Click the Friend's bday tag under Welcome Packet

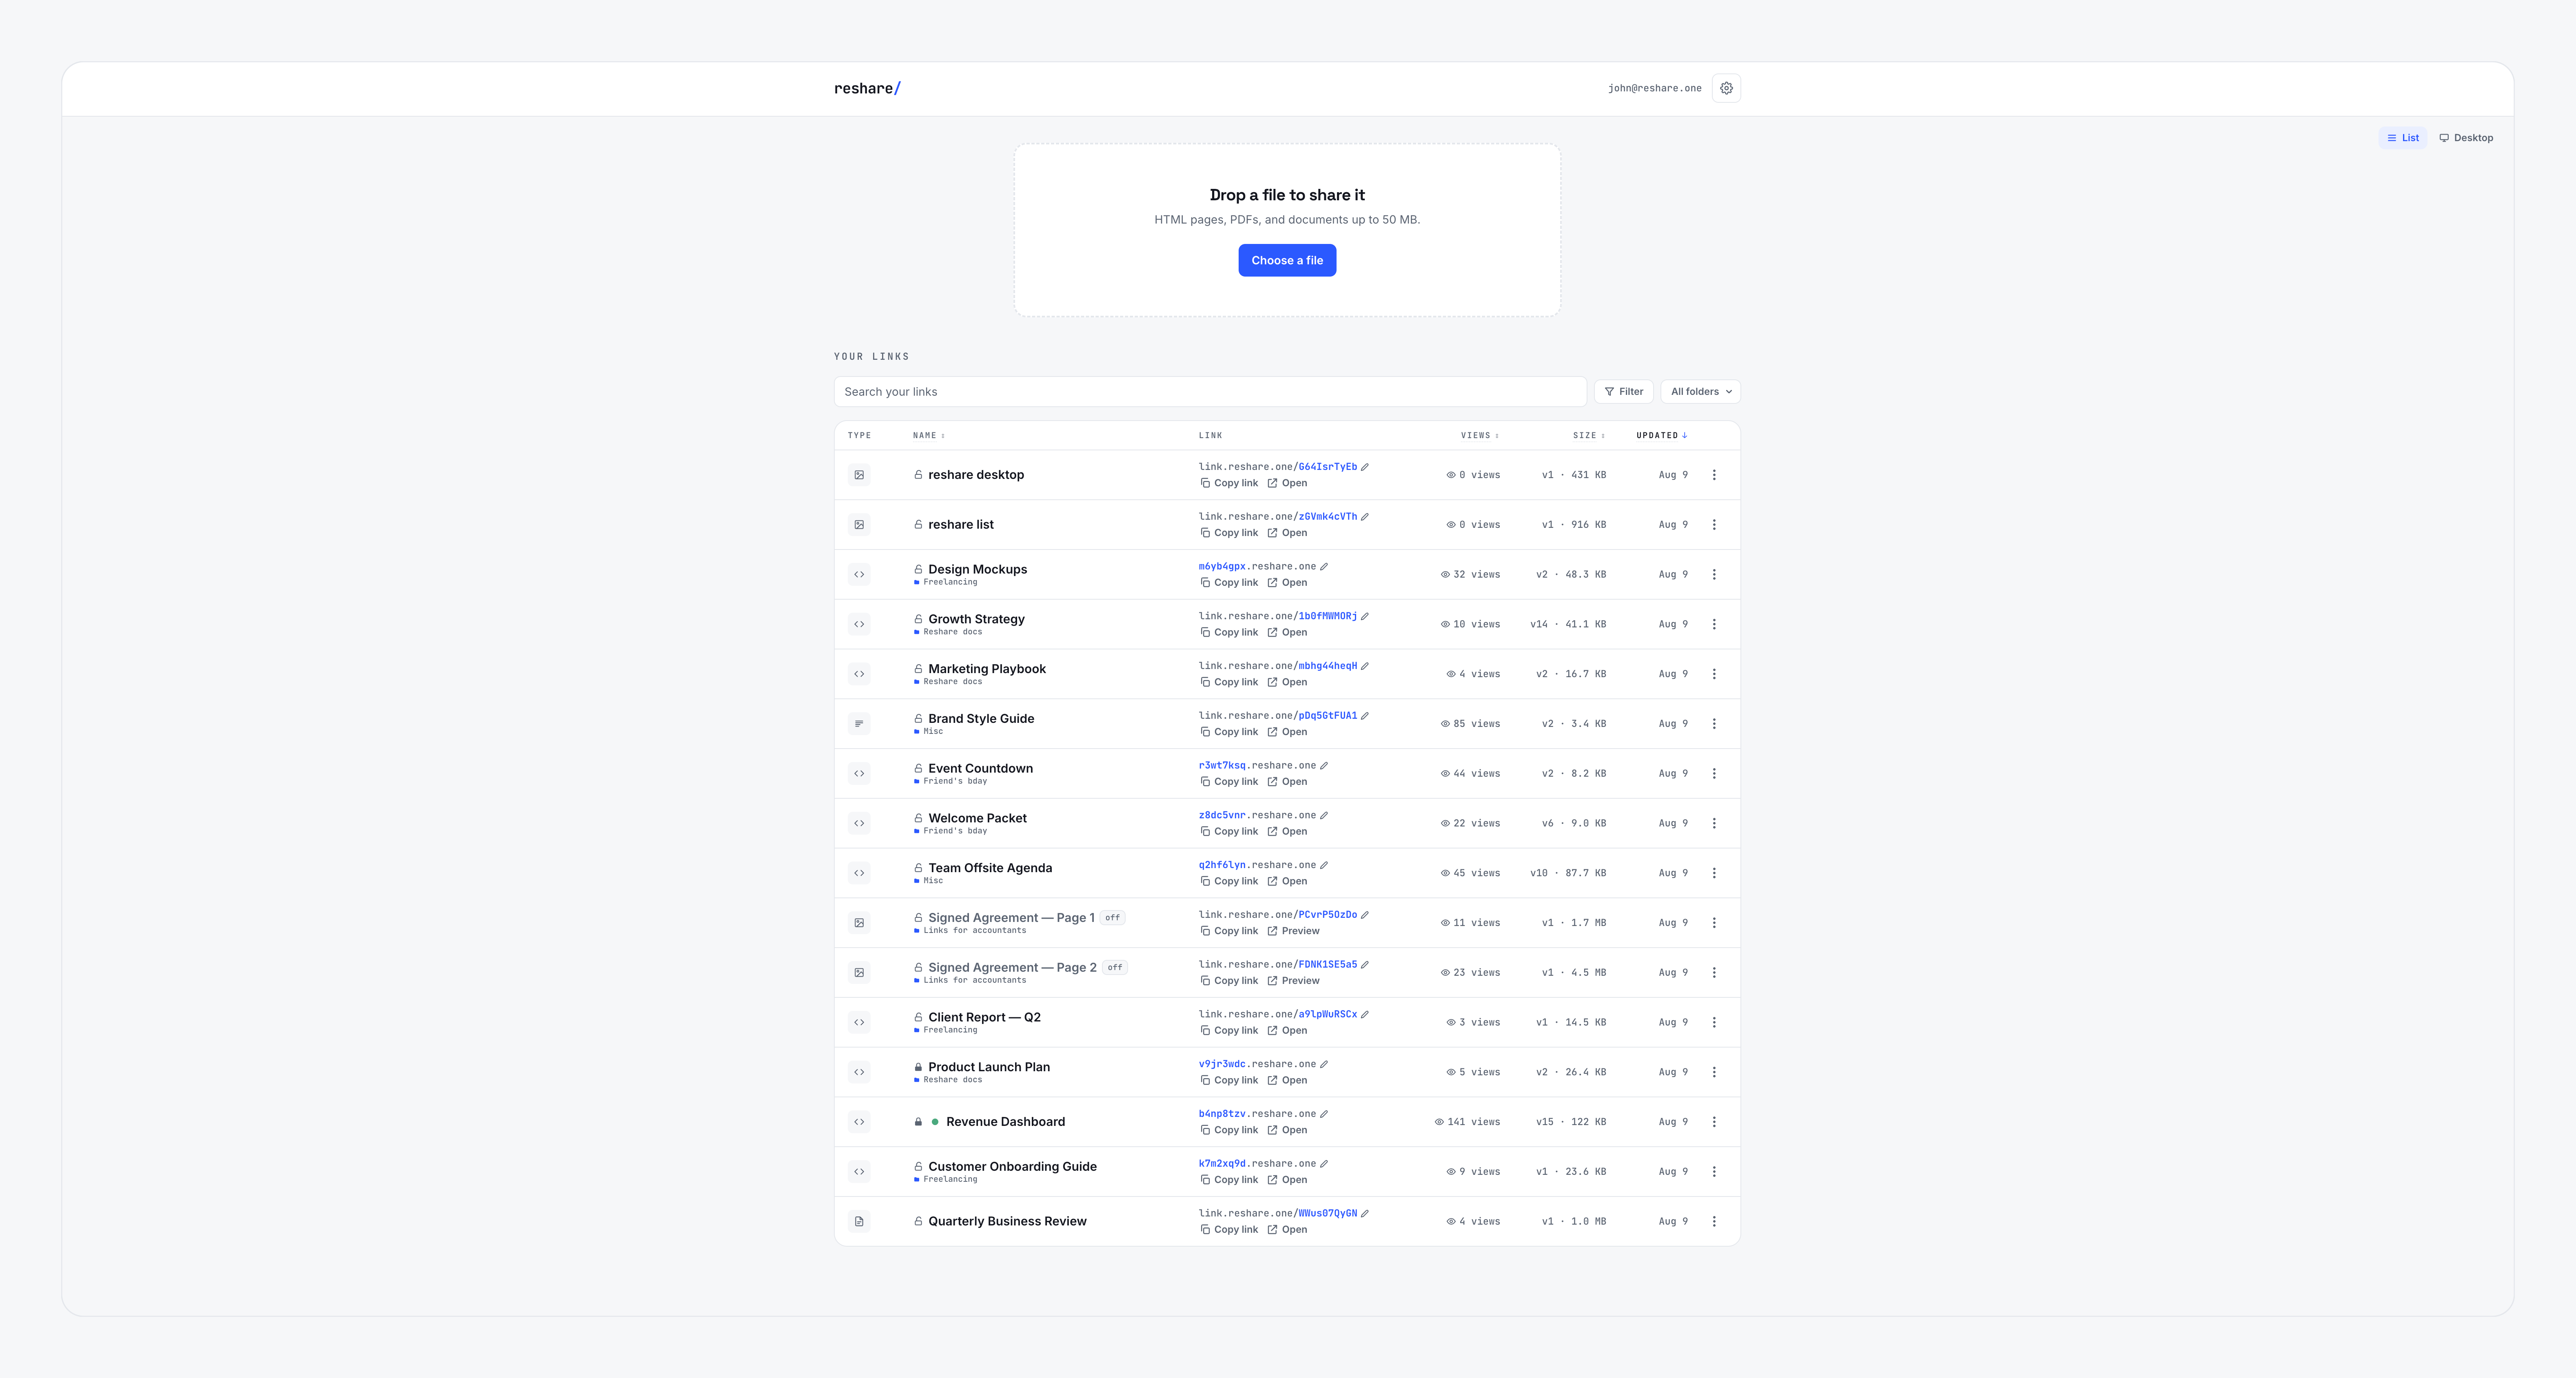(951, 831)
